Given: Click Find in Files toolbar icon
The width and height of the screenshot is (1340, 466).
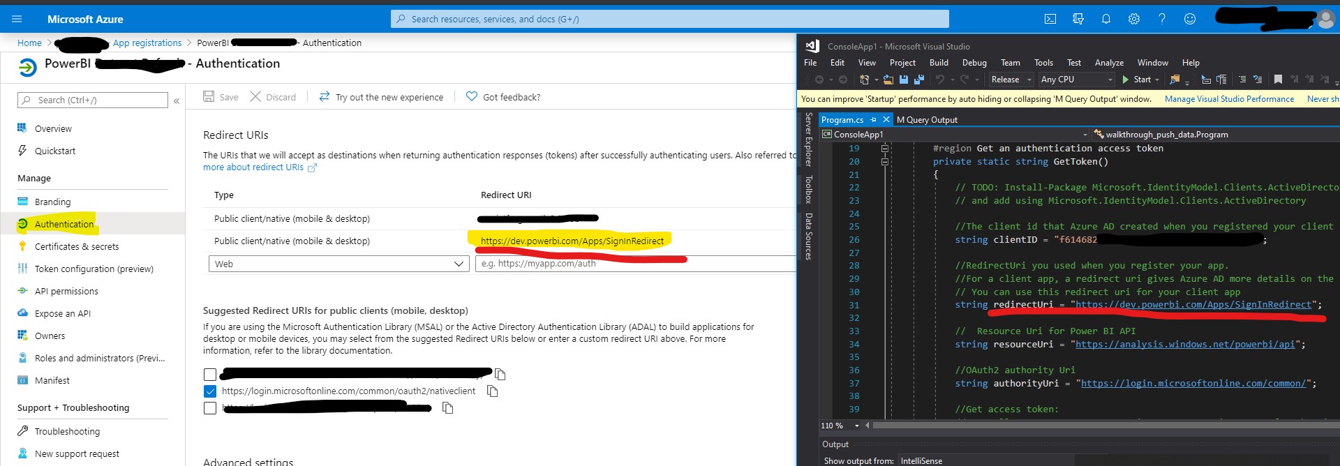Looking at the screenshot, I should pos(1175,80).
